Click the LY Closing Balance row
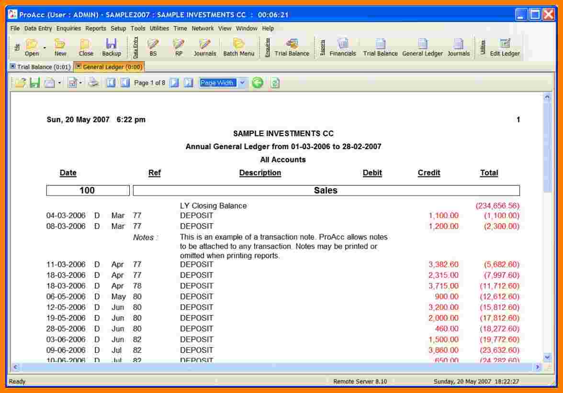 (x=283, y=206)
